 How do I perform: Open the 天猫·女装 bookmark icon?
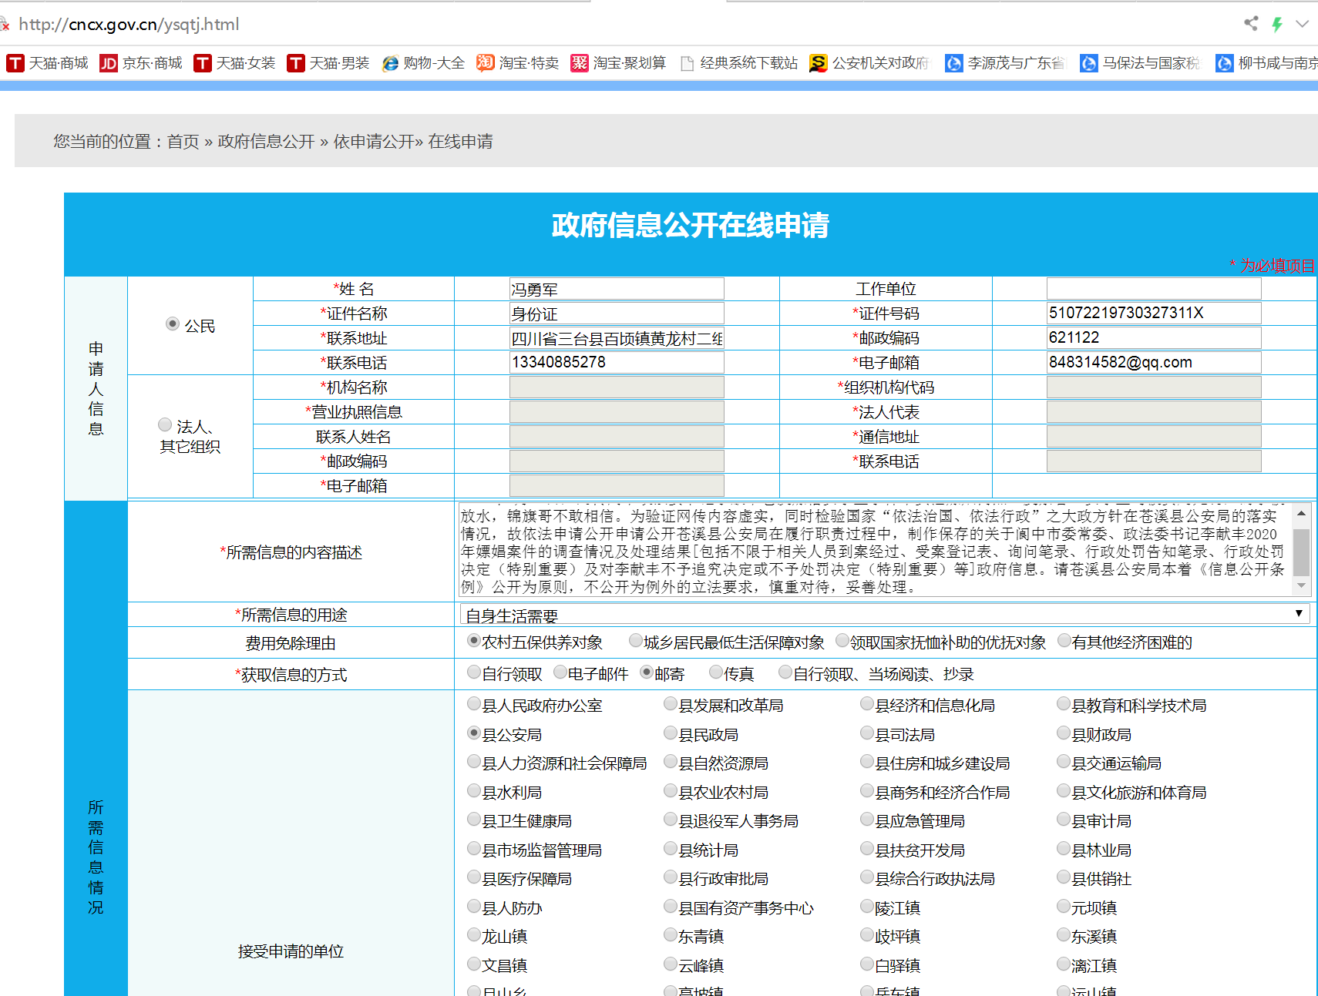203,63
